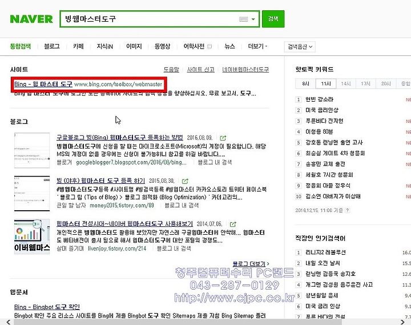Click hot keyword 정윤회 아들 정우식
411x325 pixels.
point(328,186)
